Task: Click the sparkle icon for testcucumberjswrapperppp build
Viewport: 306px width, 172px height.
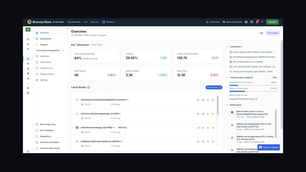Action: coord(77,114)
